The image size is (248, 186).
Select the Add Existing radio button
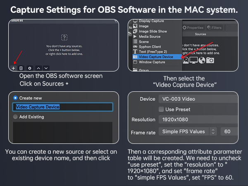16,117
